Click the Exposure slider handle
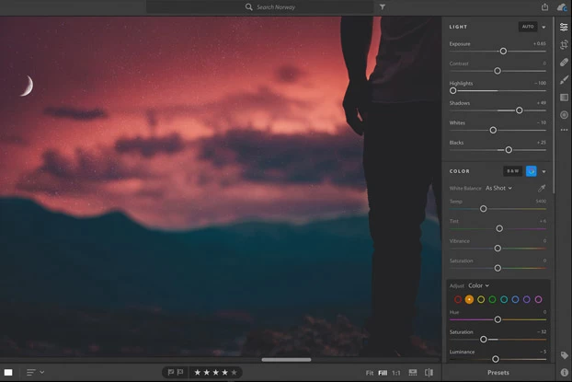This screenshot has height=382, width=572. coord(503,51)
